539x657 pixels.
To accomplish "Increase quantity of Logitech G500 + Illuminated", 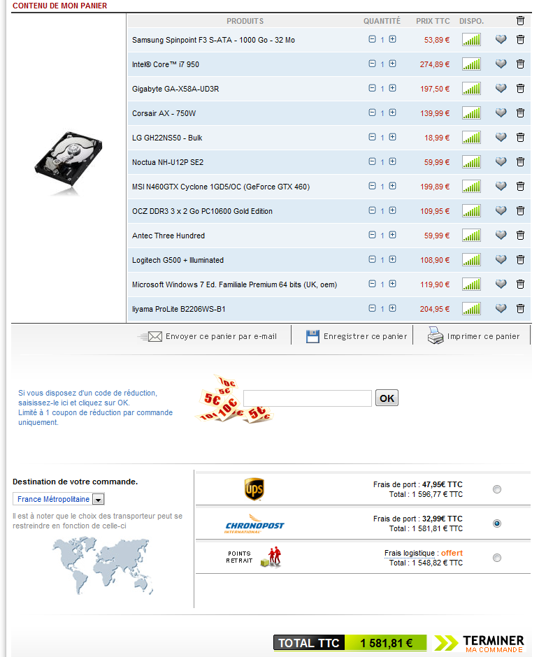I will pos(392,260).
